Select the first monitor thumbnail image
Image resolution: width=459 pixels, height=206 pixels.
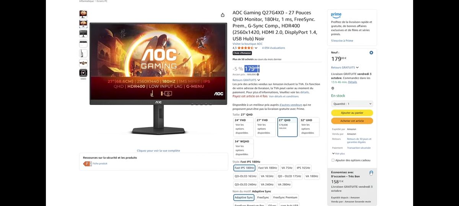point(83,14)
